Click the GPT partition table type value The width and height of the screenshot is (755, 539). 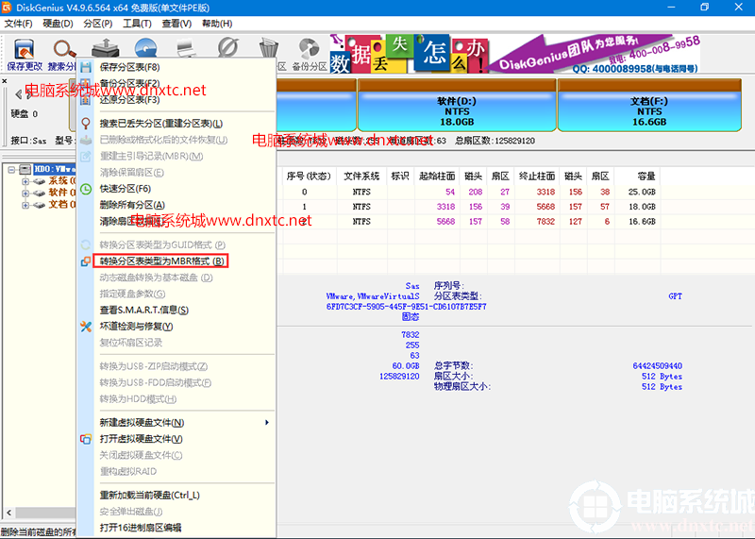[675, 296]
